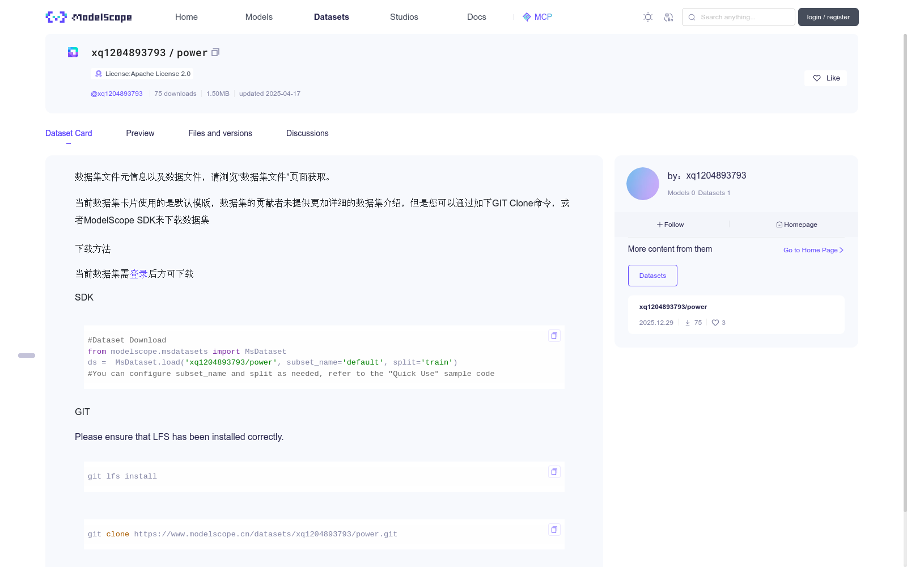This screenshot has width=907, height=567.
Task: Click the 'SDK' section heading
Action: click(84, 297)
